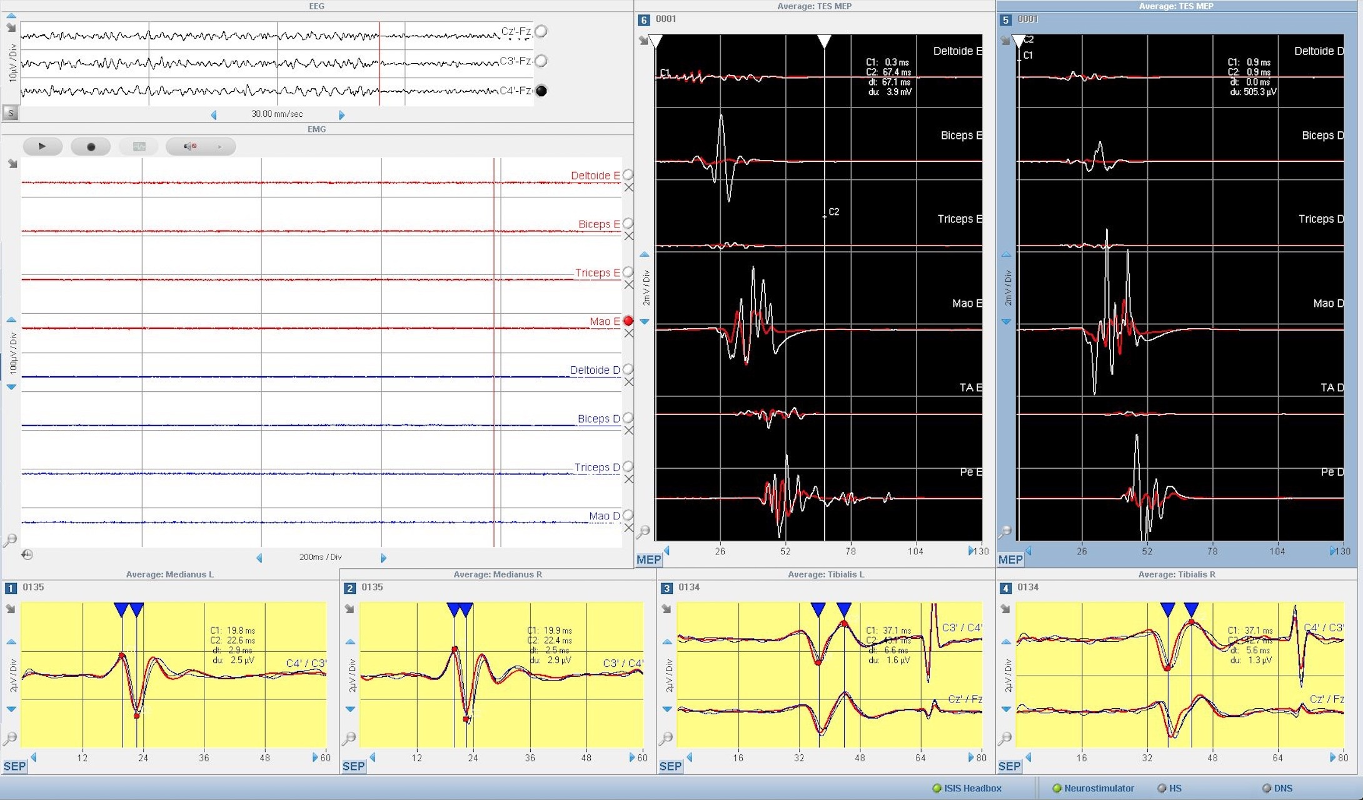Viewport: 1363px width, 800px height.
Task: Click the S button beside EEG panel
Action: [x=11, y=113]
